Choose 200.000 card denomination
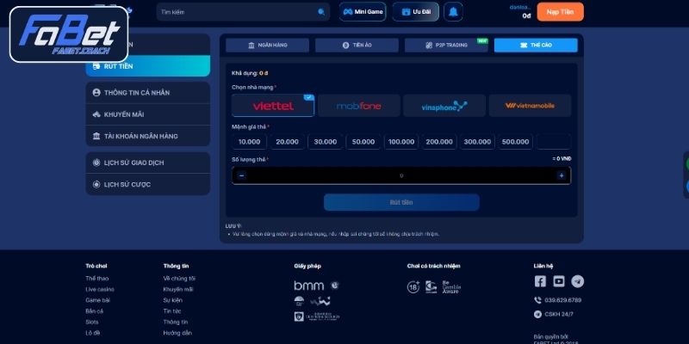 pos(439,142)
